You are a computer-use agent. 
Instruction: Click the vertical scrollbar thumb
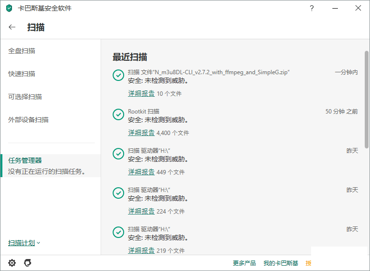click(367, 100)
